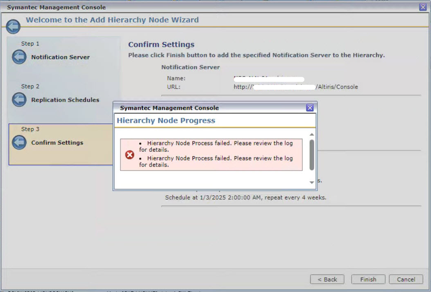This screenshot has height=292, width=431.
Task: Cancel the Add Hierarchy Node Wizard
Action: pyautogui.click(x=406, y=279)
